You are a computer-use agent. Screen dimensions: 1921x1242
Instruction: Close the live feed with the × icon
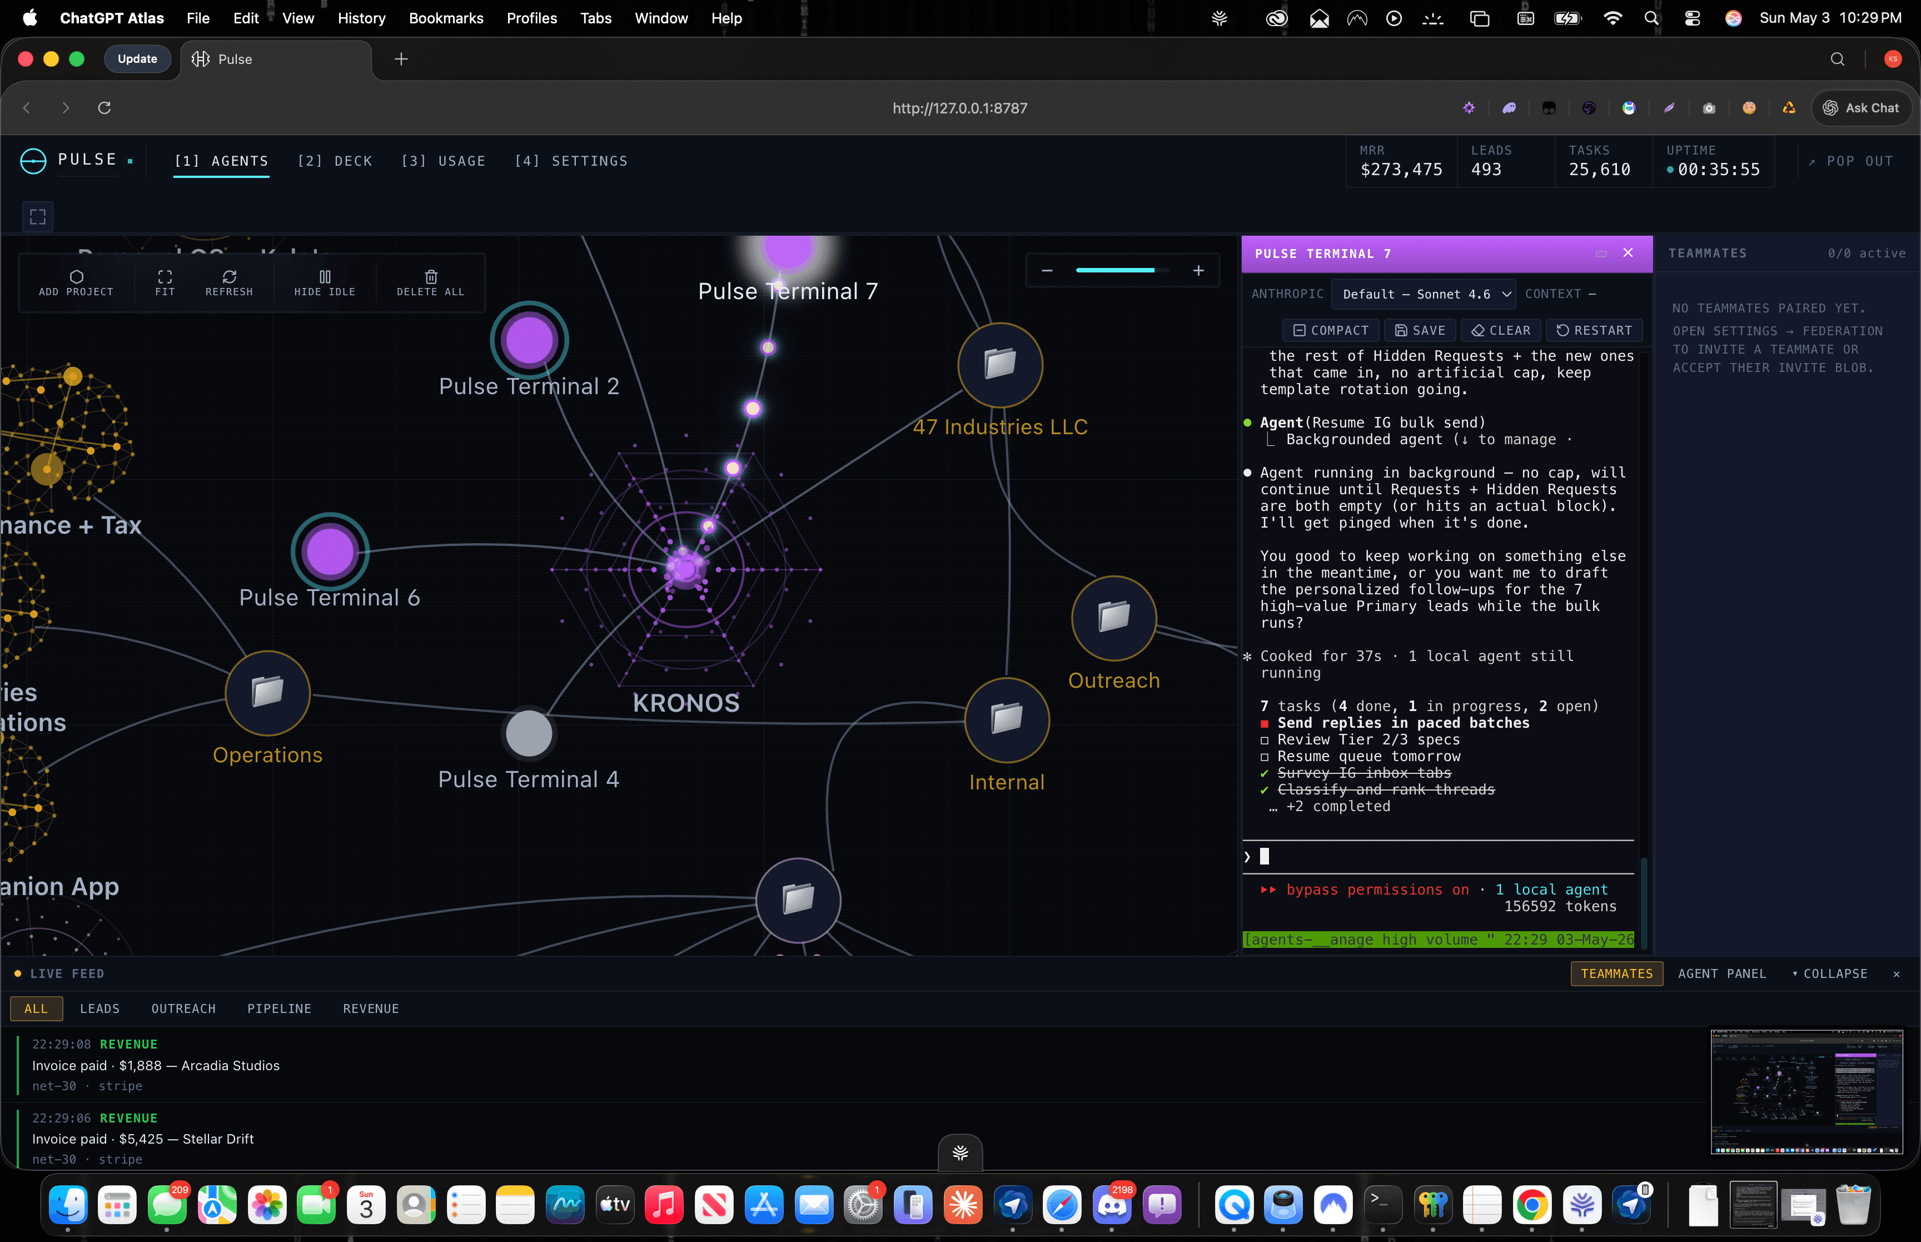[x=1896, y=974]
